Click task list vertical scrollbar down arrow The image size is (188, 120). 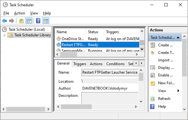point(142,49)
